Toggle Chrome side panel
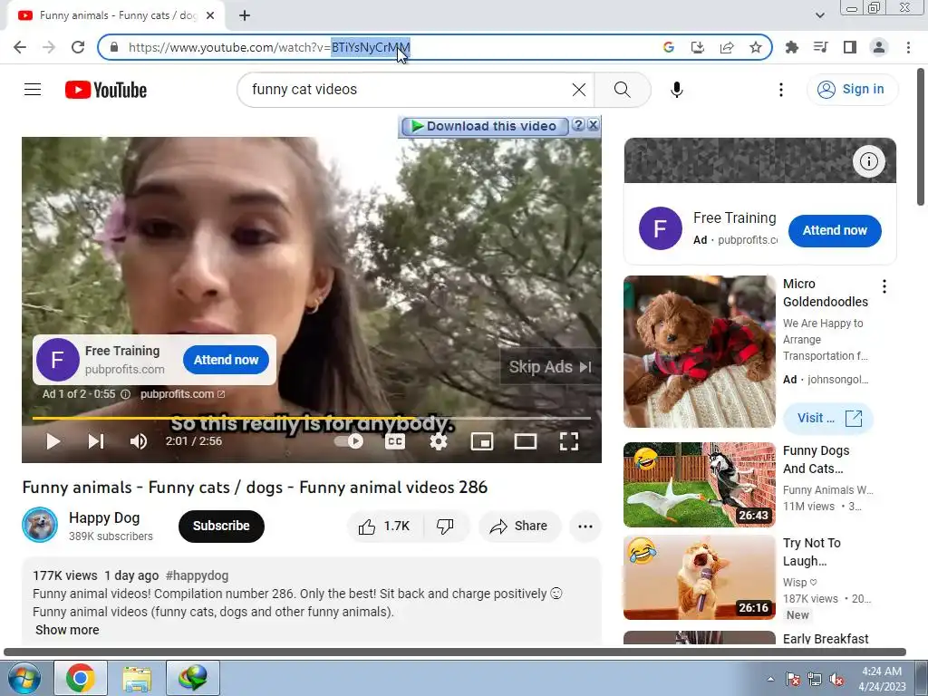Image resolution: width=928 pixels, height=696 pixels. (x=850, y=47)
